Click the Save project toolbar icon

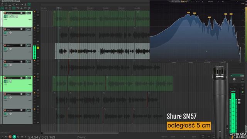tap(10, 4)
